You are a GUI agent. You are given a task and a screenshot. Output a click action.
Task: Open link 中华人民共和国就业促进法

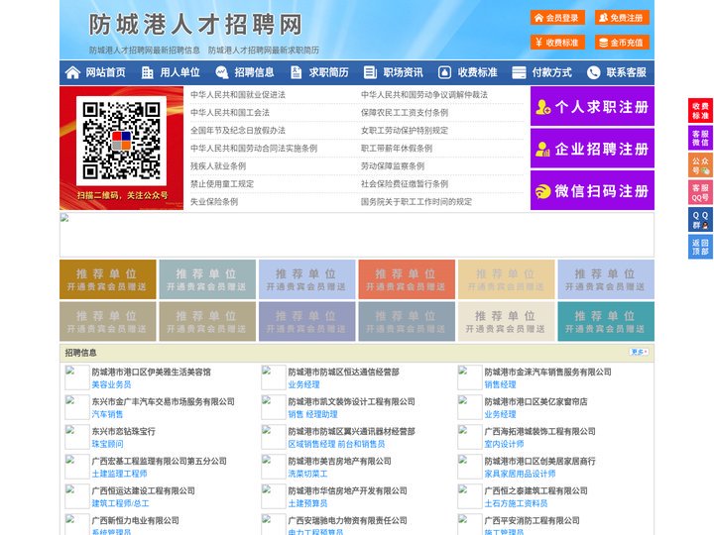[x=238, y=95]
